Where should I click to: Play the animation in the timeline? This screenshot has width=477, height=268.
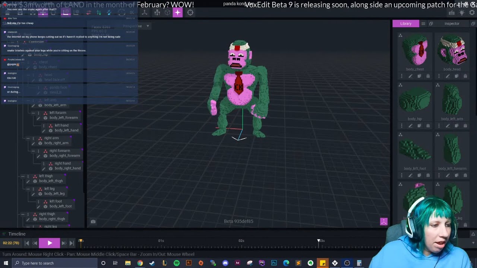[x=50, y=243]
